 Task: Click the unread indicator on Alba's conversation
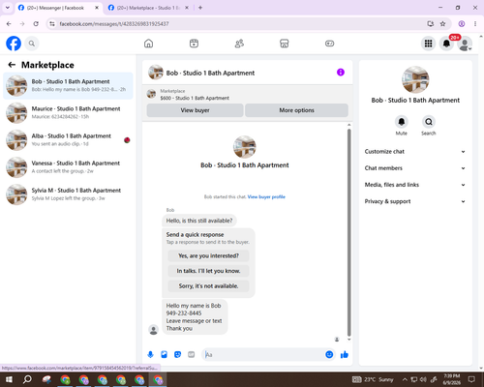point(127,140)
